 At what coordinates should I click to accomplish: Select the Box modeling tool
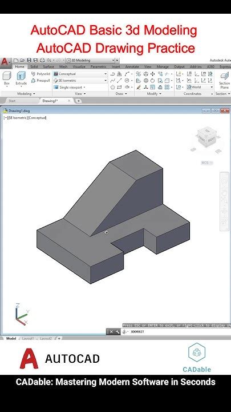pyautogui.click(x=6, y=79)
